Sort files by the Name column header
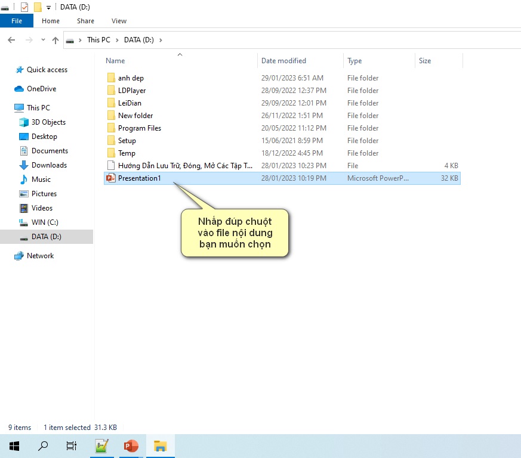521x458 pixels. pos(115,61)
